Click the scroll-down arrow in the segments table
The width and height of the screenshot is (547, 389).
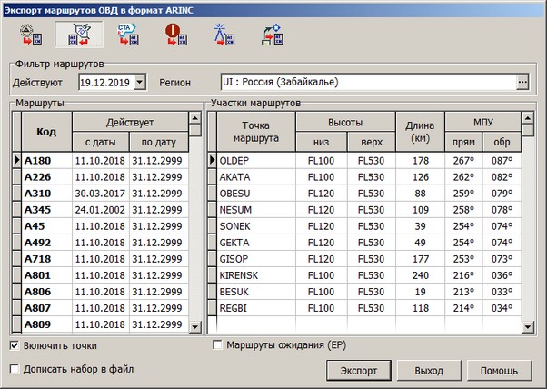pos(524,326)
